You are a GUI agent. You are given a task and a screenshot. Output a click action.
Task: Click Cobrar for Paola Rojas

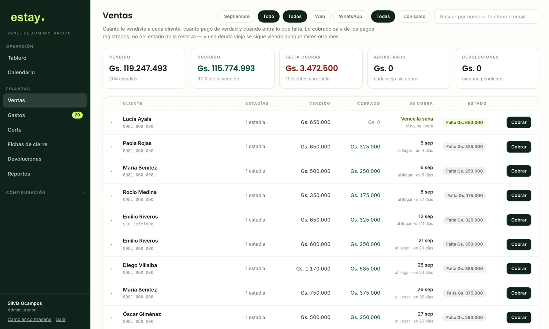(519, 147)
